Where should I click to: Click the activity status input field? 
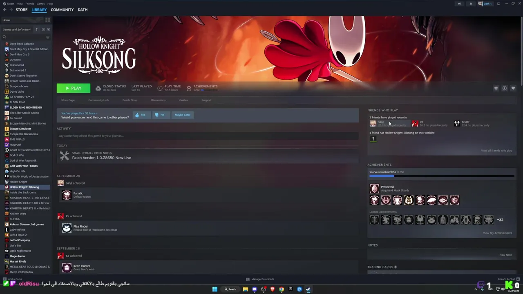point(208,136)
